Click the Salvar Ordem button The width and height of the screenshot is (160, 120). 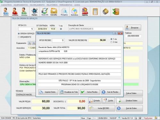(x=133, y=93)
